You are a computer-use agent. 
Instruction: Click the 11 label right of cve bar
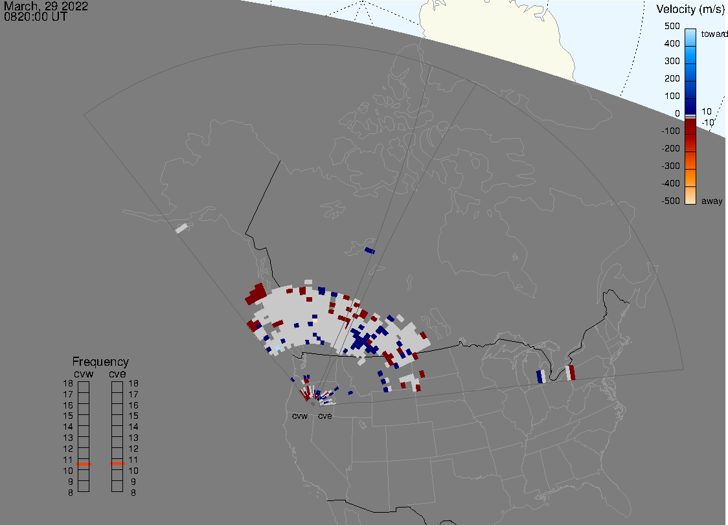point(133,460)
